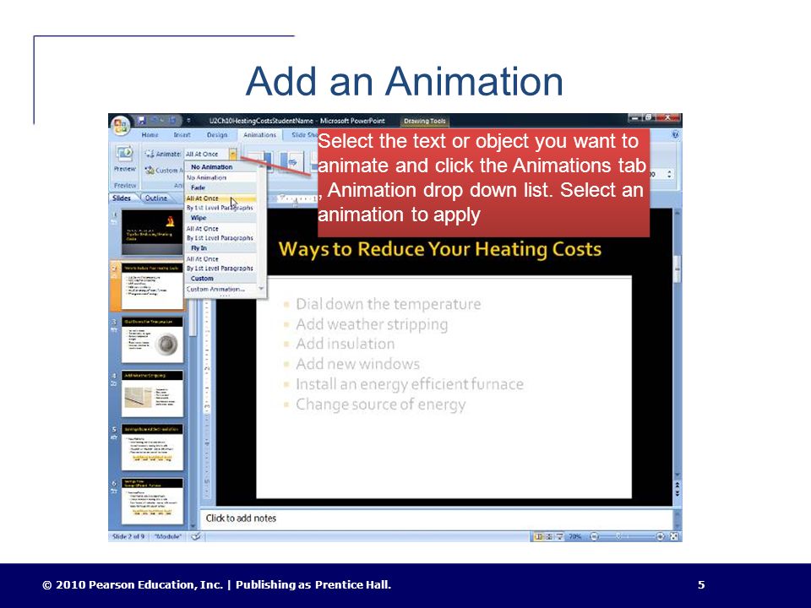Open the Office button menu
This screenshot has width=811, height=608.
click(x=121, y=125)
